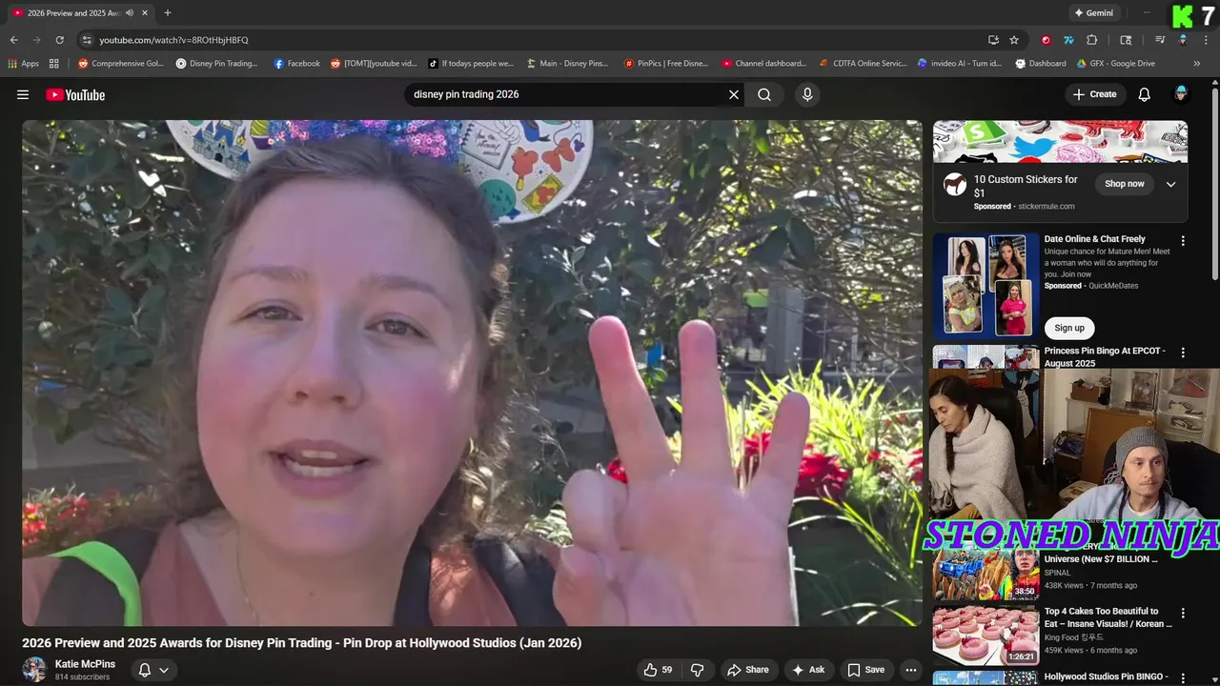Start voice search with the microphone
Image resolution: width=1220 pixels, height=686 pixels.
tap(807, 94)
